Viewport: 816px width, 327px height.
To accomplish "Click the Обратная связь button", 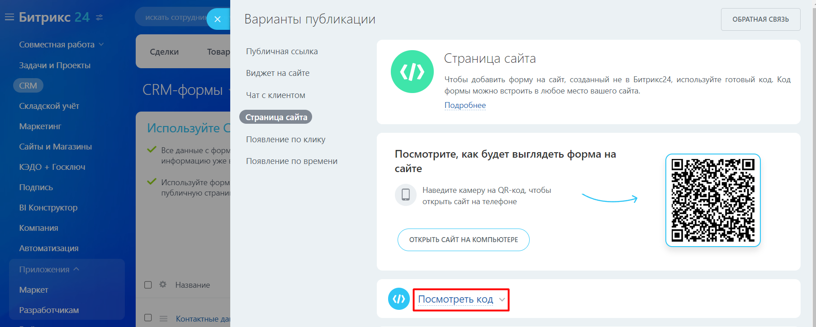I will click(x=760, y=19).
